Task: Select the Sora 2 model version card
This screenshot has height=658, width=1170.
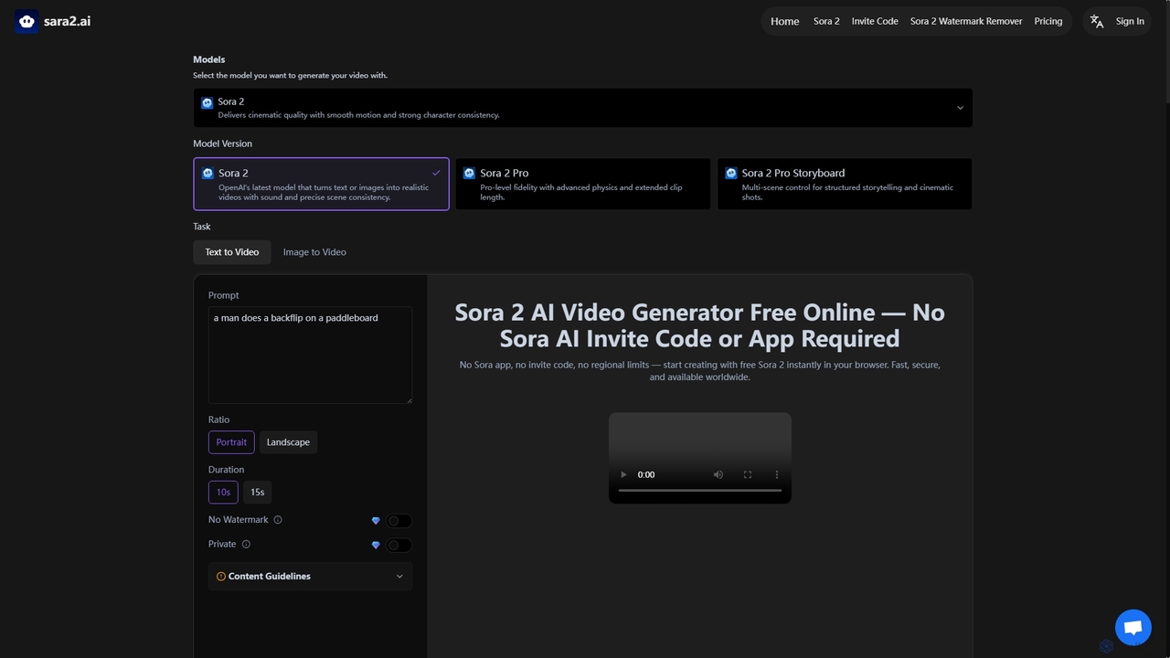Action: (x=321, y=184)
